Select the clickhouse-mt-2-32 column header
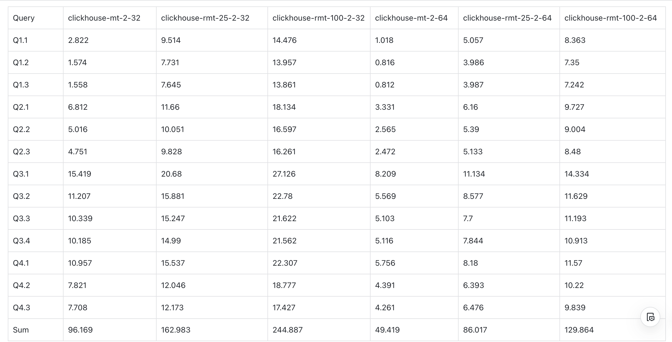This screenshot has height=342, width=672. tap(104, 18)
